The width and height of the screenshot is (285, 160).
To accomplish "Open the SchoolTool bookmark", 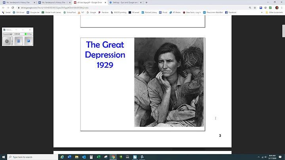I will click(x=69, y=12).
